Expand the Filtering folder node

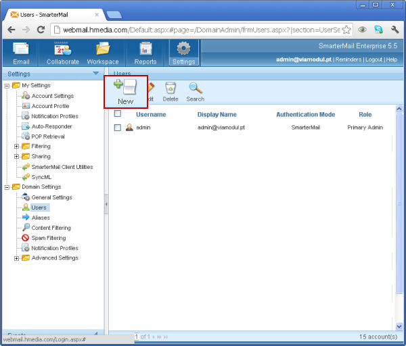[x=16, y=147]
